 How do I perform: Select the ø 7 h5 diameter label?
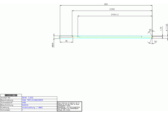(166, 27)
